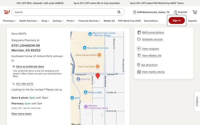Click the Hobby Lobby map icon
The width and height of the screenshot is (200, 125).
click(x=85, y=92)
